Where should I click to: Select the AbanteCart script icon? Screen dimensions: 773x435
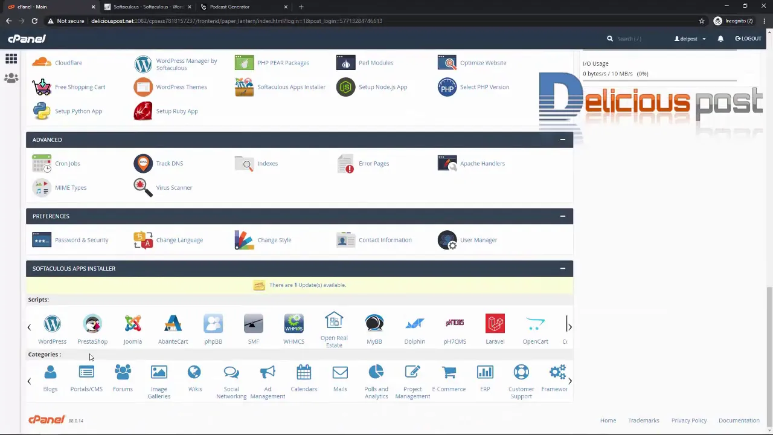173,324
